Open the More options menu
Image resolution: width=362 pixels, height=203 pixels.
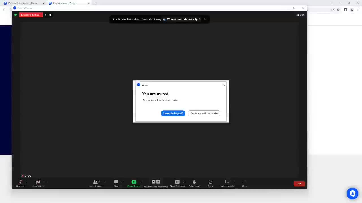point(244,182)
